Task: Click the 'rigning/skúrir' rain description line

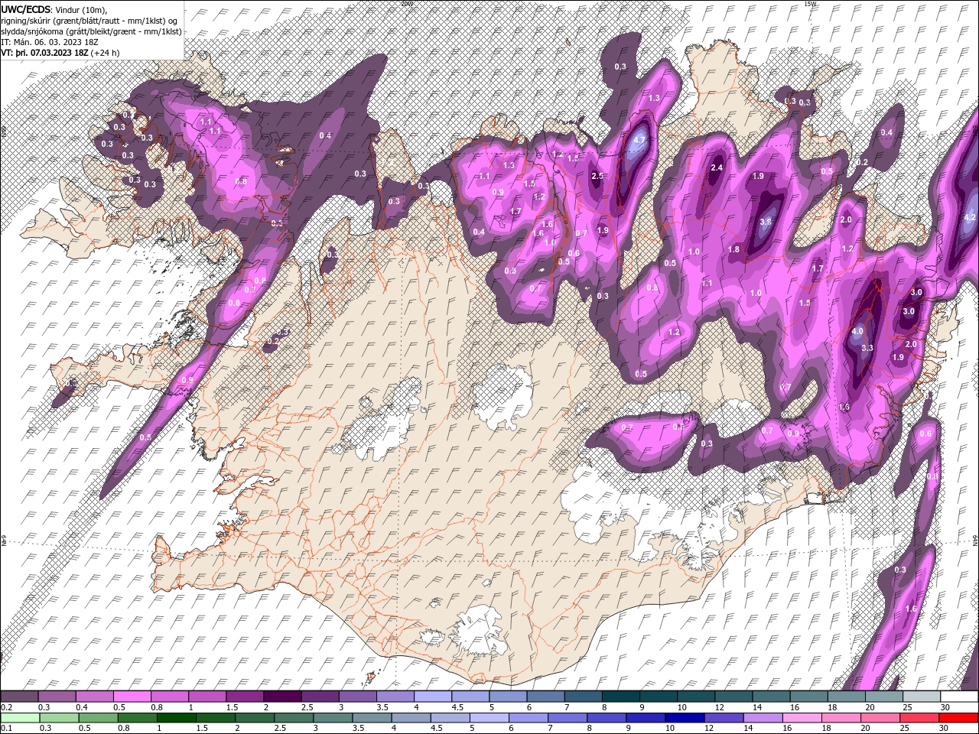Action: click(90, 20)
